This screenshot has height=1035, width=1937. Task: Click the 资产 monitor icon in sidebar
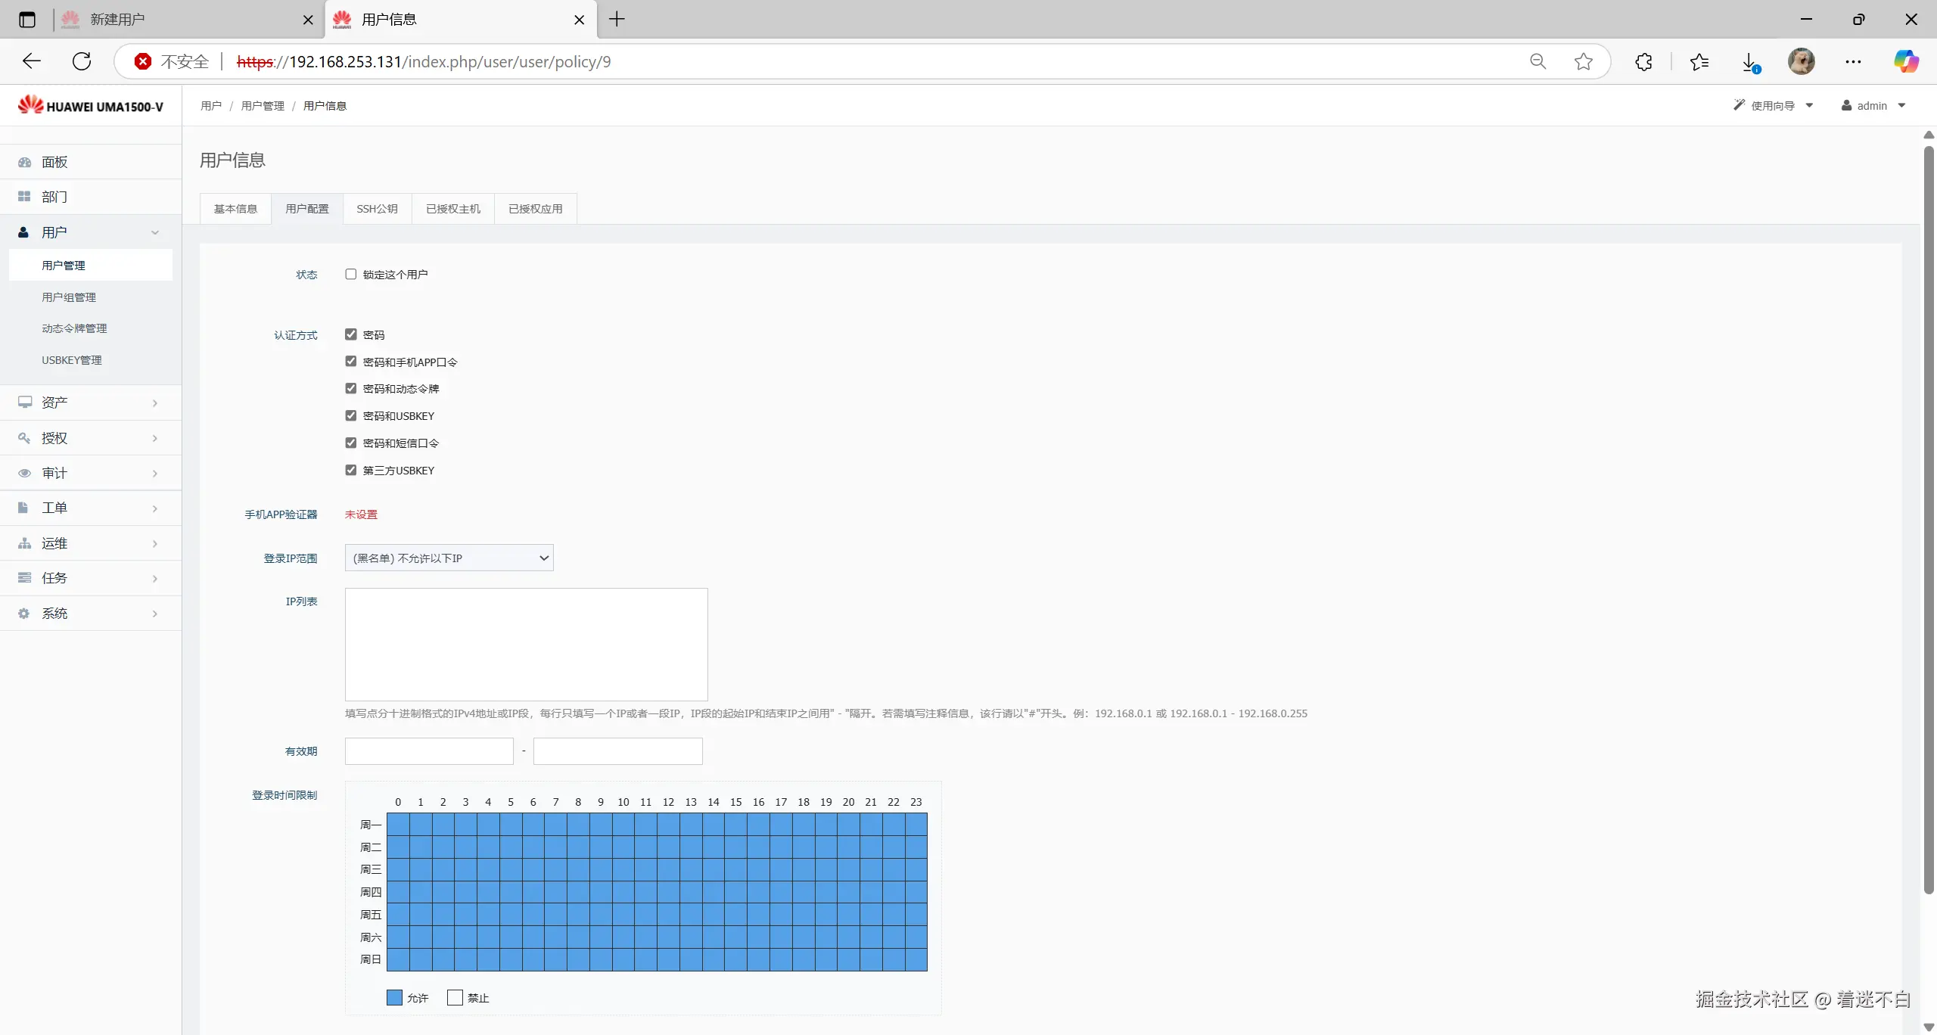24,402
